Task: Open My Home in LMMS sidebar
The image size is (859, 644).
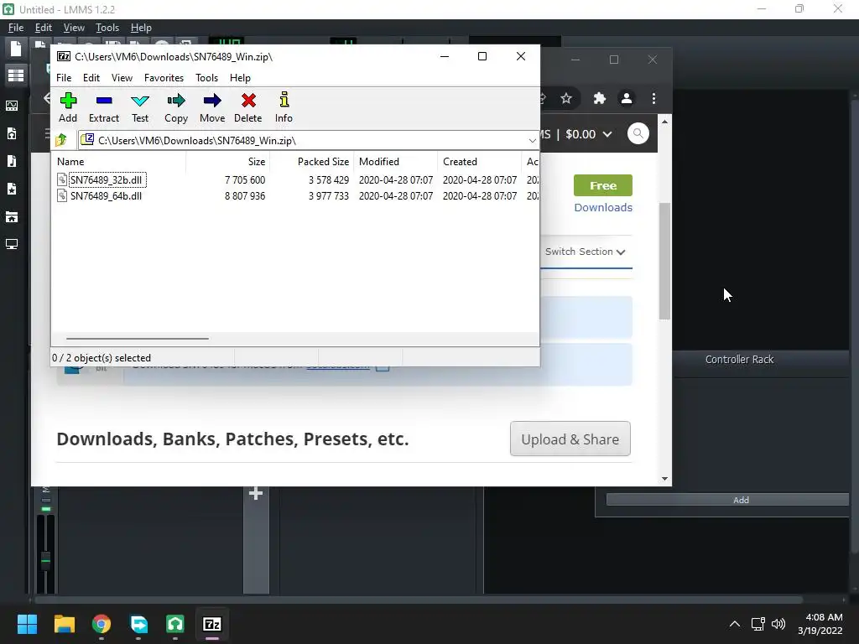Action: coord(12,217)
